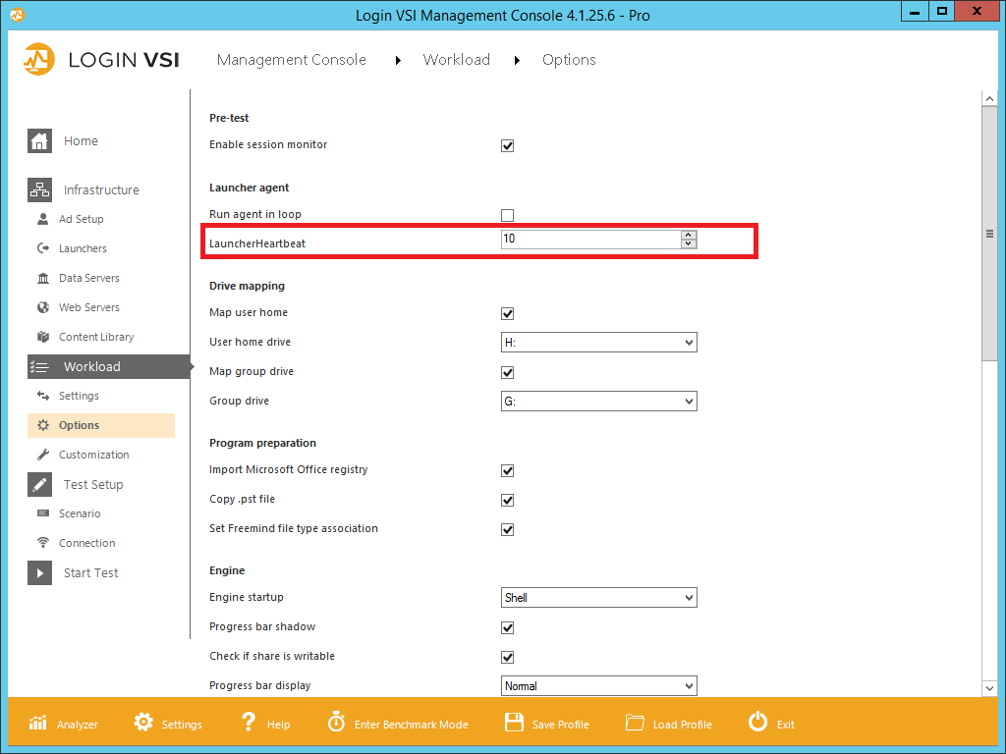Click the Options gear icon in sidebar
Image resolution: width=1006 pixels, height=754 pixels.
(x=43, y=425)
